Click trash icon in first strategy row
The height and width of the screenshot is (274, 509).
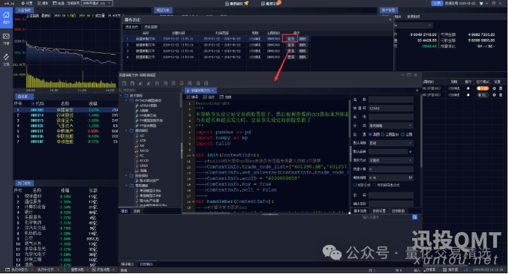[501, 88]
